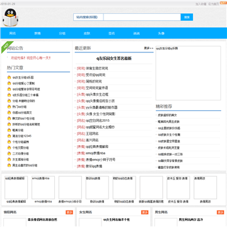The image size is (227, 227).
Task: Open the 情侣网名 section heading
Action: [x=10, y=212]
